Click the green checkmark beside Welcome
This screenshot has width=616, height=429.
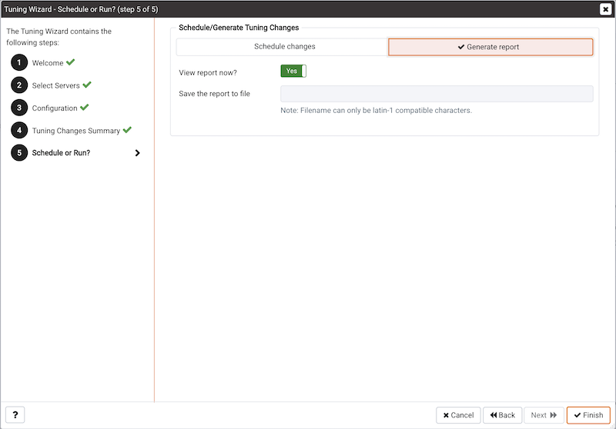pyautogui.click(x=70, y=62)
